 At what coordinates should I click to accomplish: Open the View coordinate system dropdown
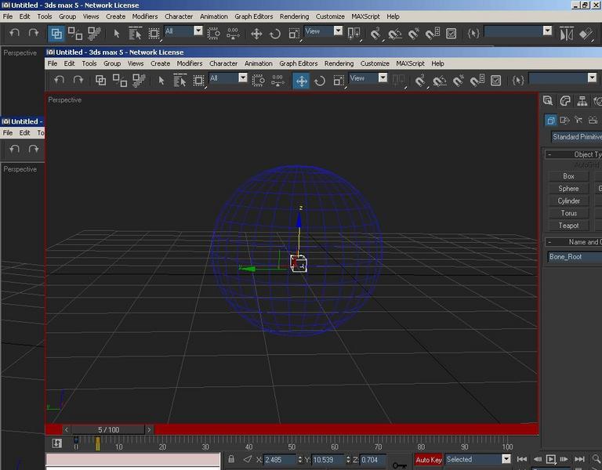coord(368,78)
